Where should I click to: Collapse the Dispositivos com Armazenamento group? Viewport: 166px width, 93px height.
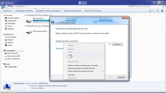25,26
